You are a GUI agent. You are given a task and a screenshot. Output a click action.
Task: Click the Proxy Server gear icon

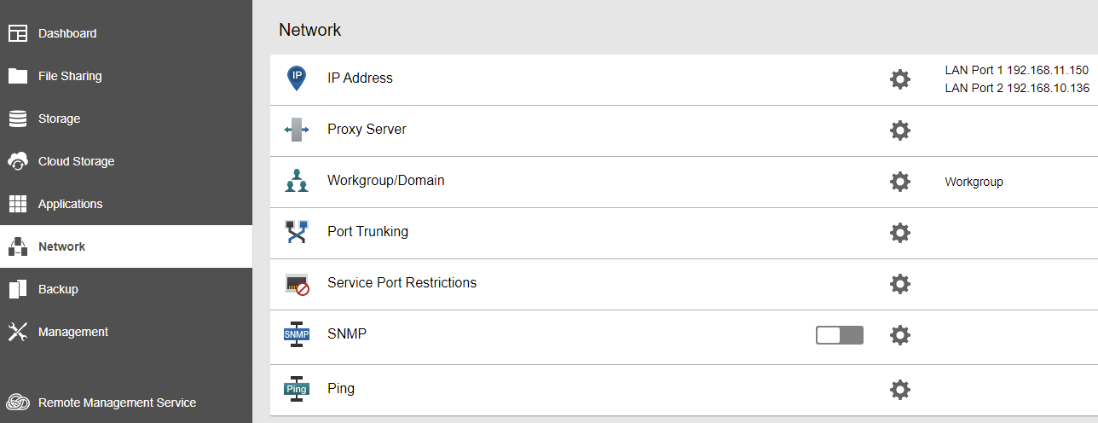pos(899,130)
